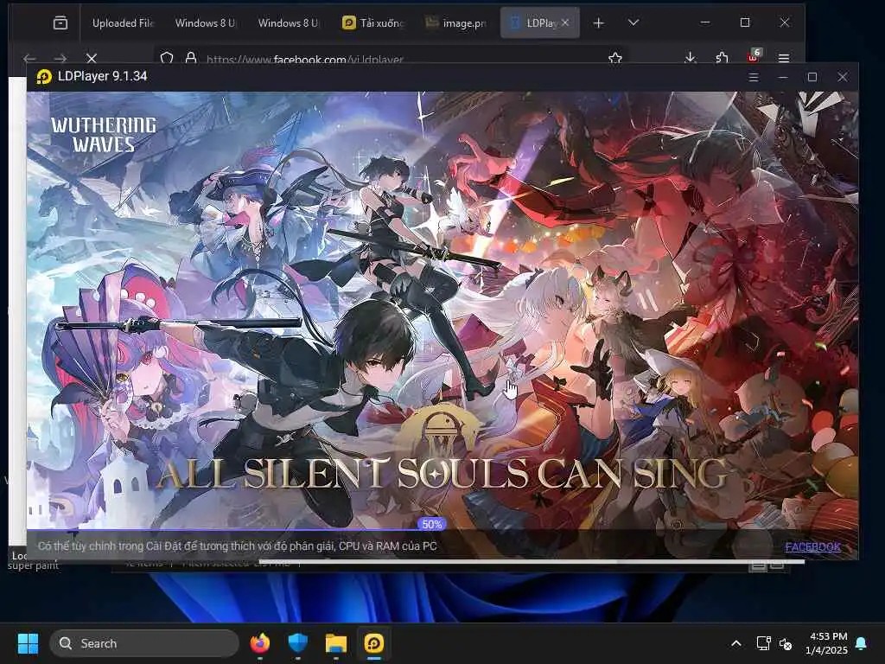Image resolution: width=885 pixels, height=664 pixels.
Task: Show hidden system tray icons
Action: click(736, 643)
